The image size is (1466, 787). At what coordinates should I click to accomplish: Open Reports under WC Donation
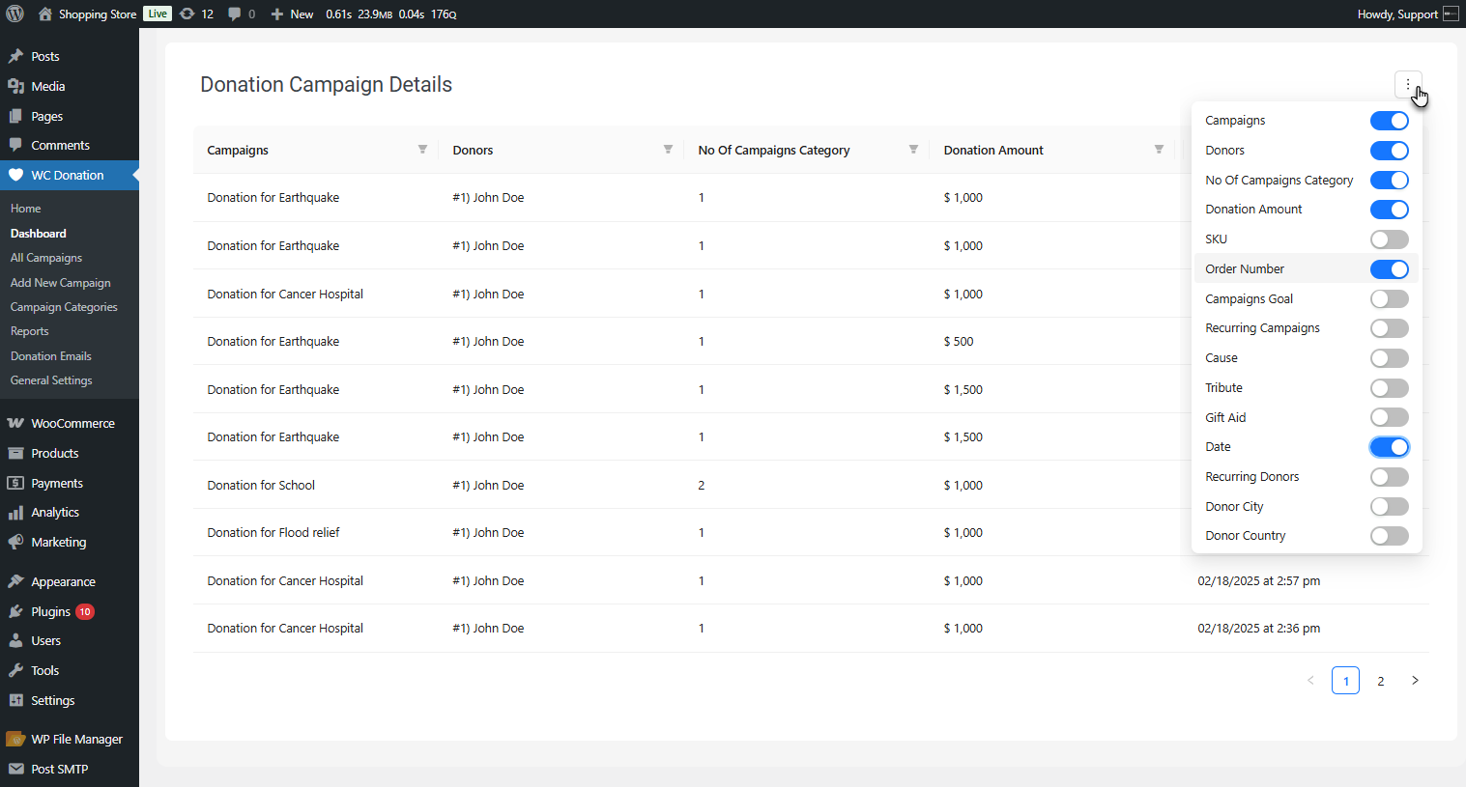29,330
